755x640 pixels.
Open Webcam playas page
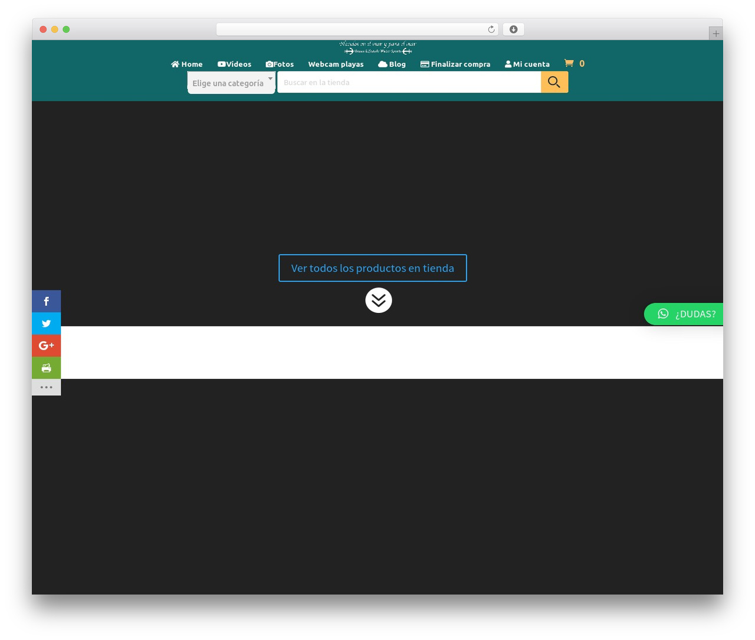(336, 64)
